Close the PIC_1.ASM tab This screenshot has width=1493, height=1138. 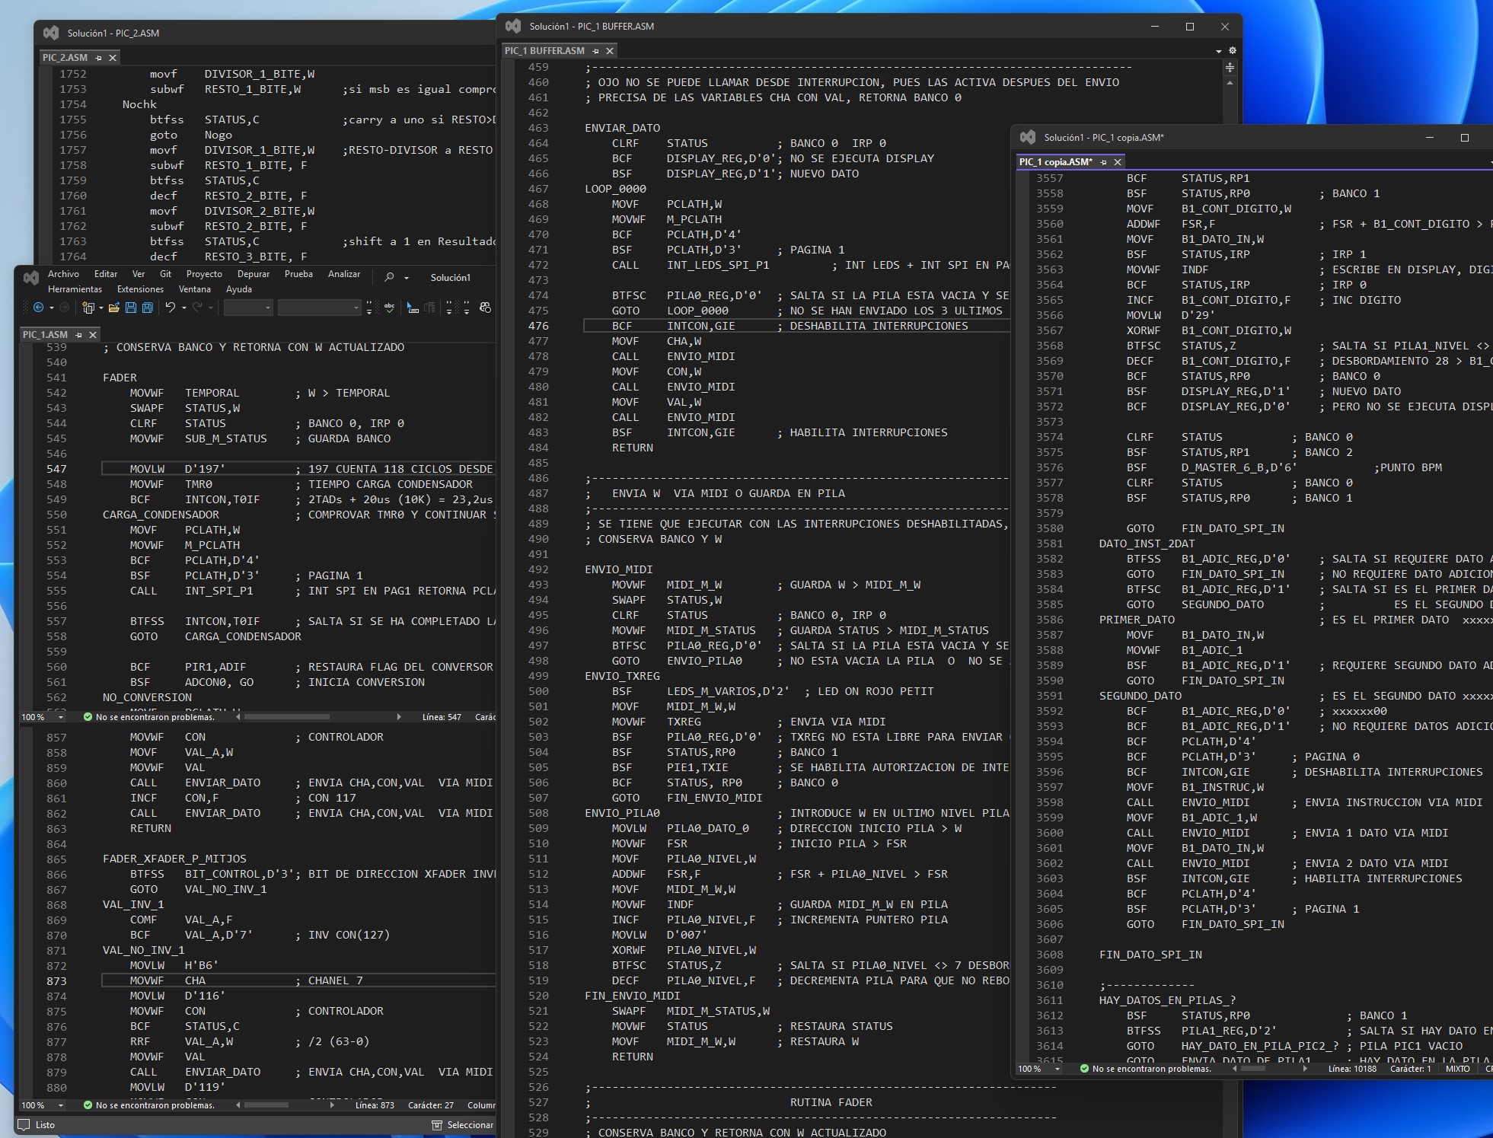(x=93, y=335)
